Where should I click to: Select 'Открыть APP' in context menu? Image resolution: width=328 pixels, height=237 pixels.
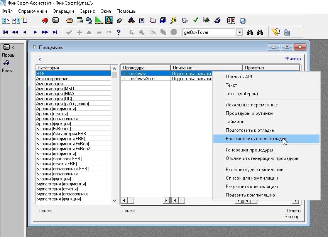(x=239, y=77)
